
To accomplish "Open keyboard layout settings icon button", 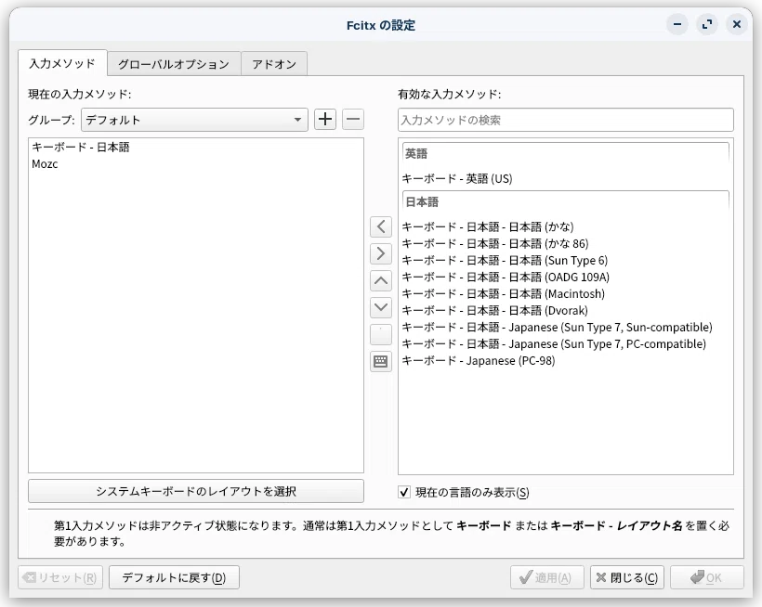I will [x=381, y=361].
